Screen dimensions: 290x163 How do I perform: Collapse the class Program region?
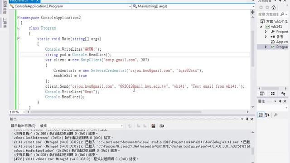click(x=19, y=28)
